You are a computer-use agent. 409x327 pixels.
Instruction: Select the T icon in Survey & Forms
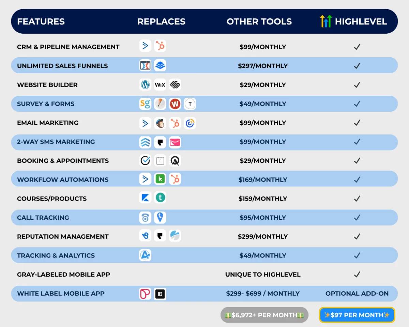[190, 104]
